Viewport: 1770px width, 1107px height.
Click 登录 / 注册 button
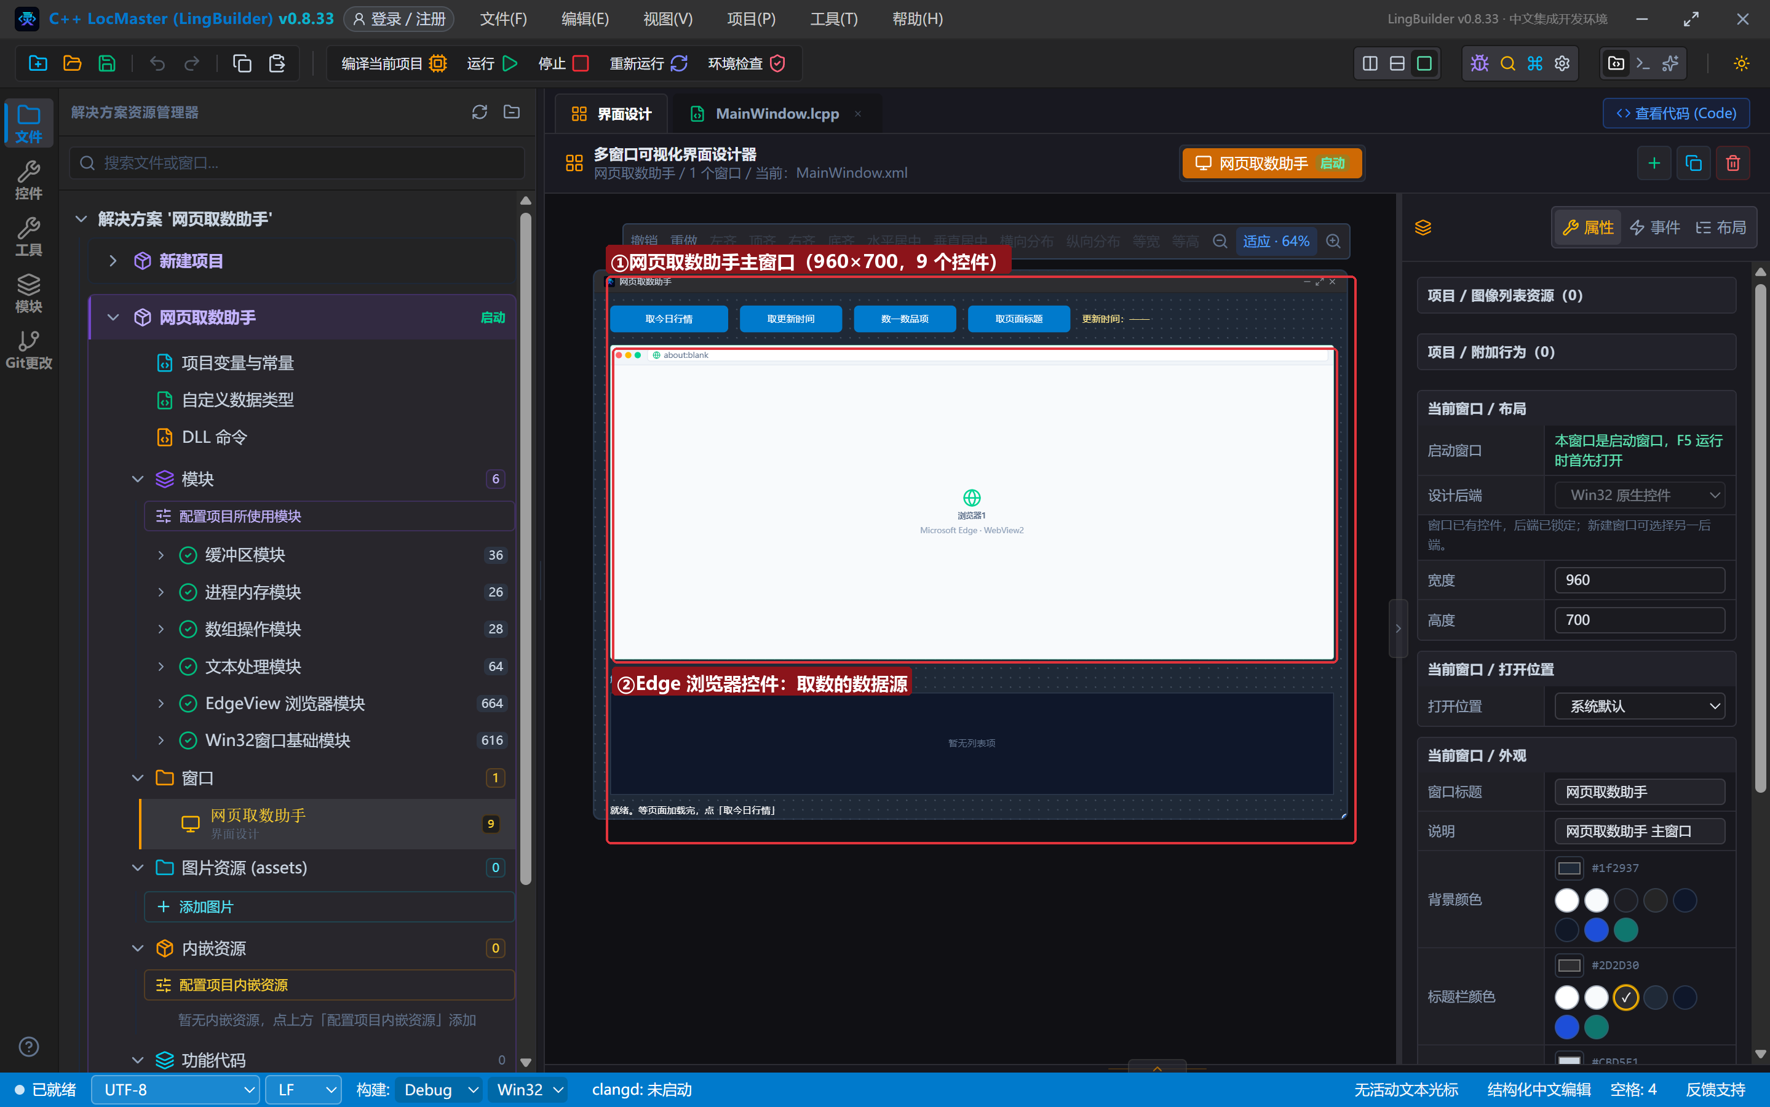(x=399, y=19)
